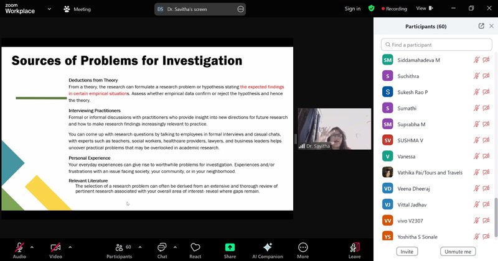498x261 pixels.
Task: Click the Invite button
Action: (406, 251)
